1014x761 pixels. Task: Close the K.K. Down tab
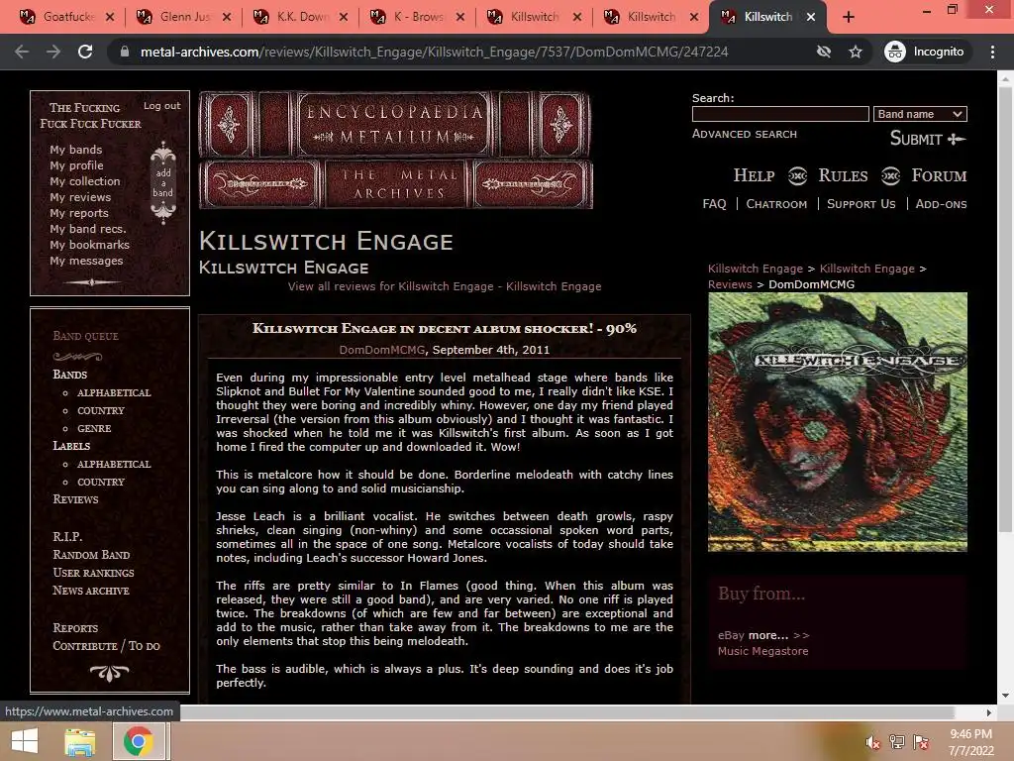[x=344, y=17]
